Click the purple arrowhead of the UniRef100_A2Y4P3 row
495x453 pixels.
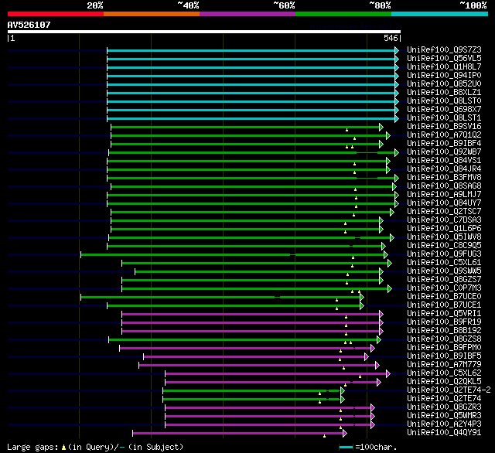(373, 425)
